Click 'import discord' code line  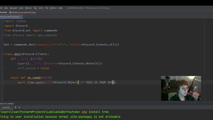pos(16,26)
